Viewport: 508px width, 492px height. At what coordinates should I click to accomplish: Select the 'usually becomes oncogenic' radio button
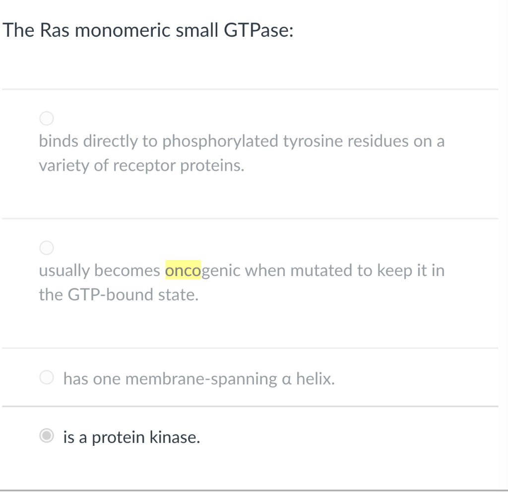[46, 247]
